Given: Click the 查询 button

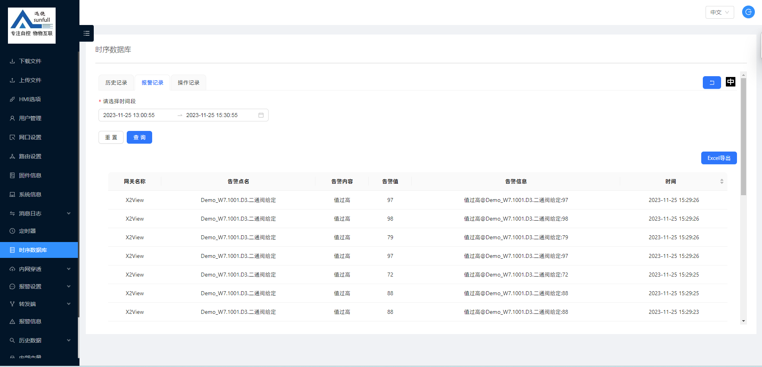Looking at the screenshot, I should 139,137.
